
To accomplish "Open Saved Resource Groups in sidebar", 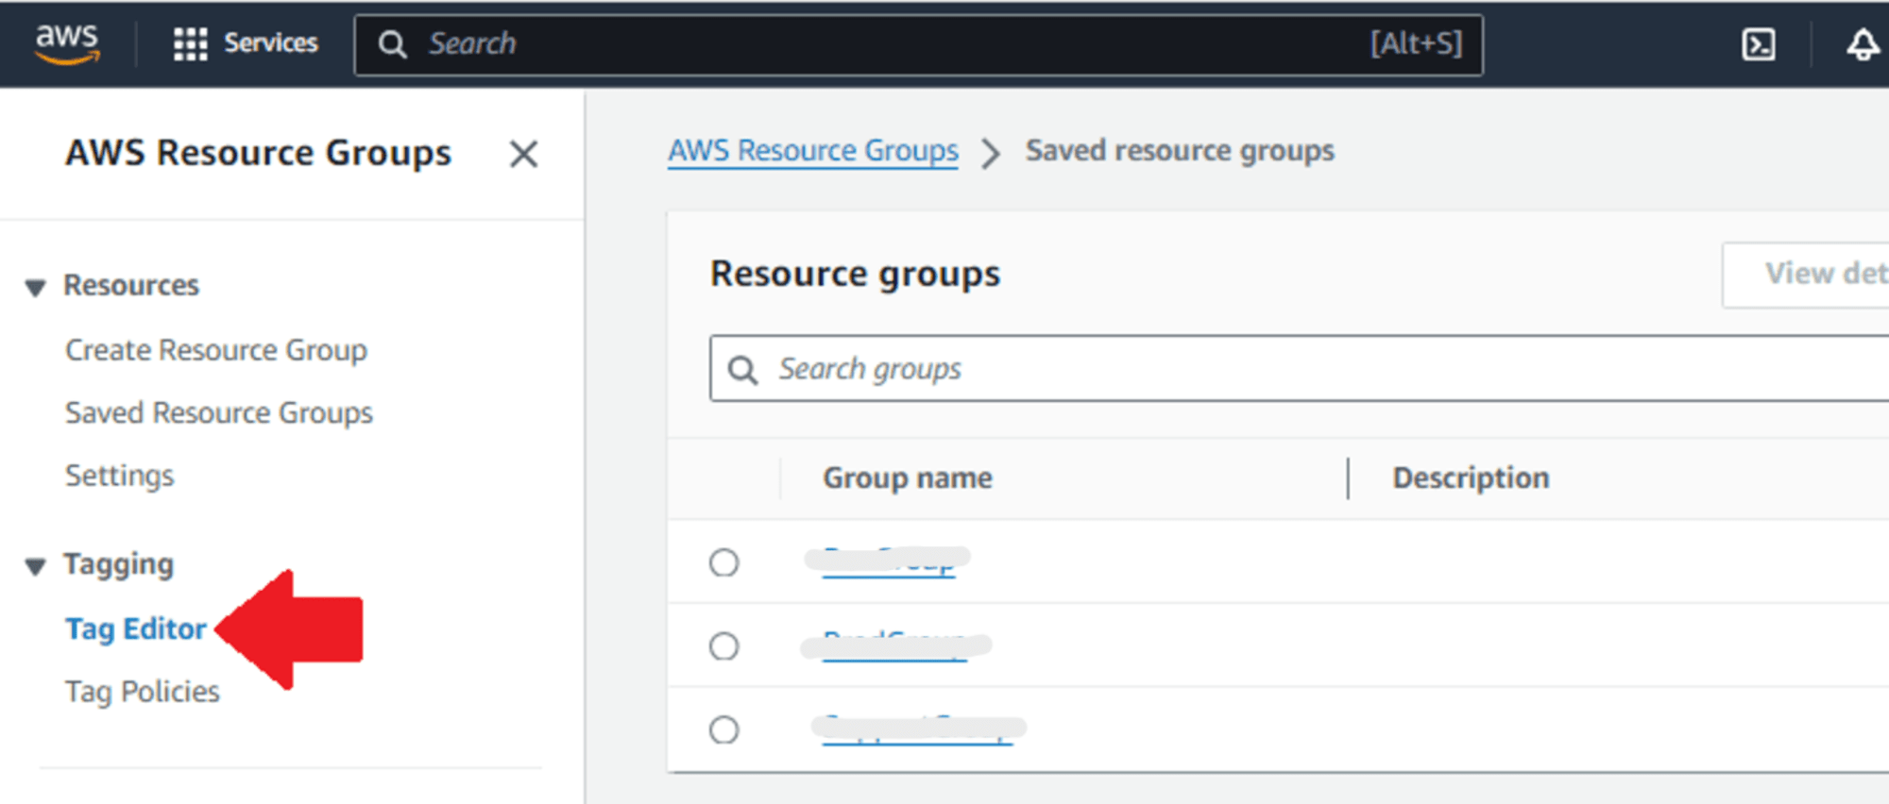I will pyautogui.click(x=219, y=413).
